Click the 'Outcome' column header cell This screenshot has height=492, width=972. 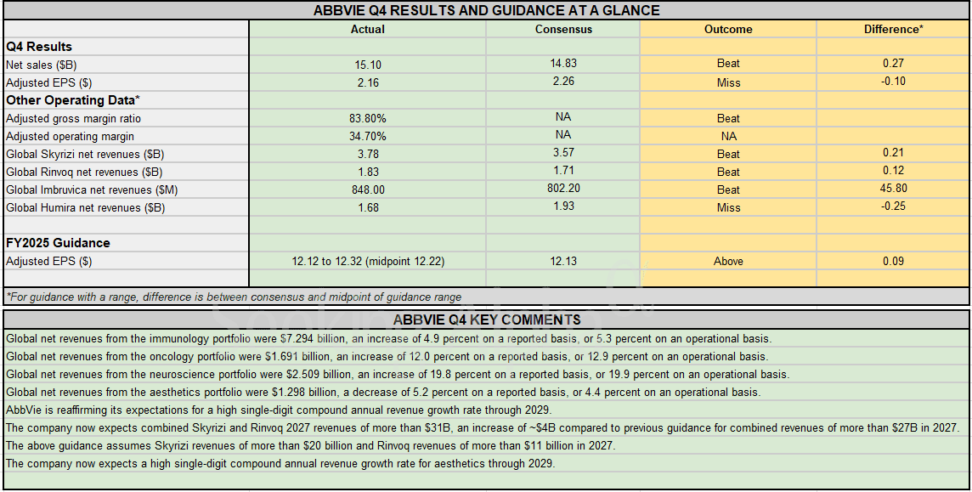tap(728, 29)
